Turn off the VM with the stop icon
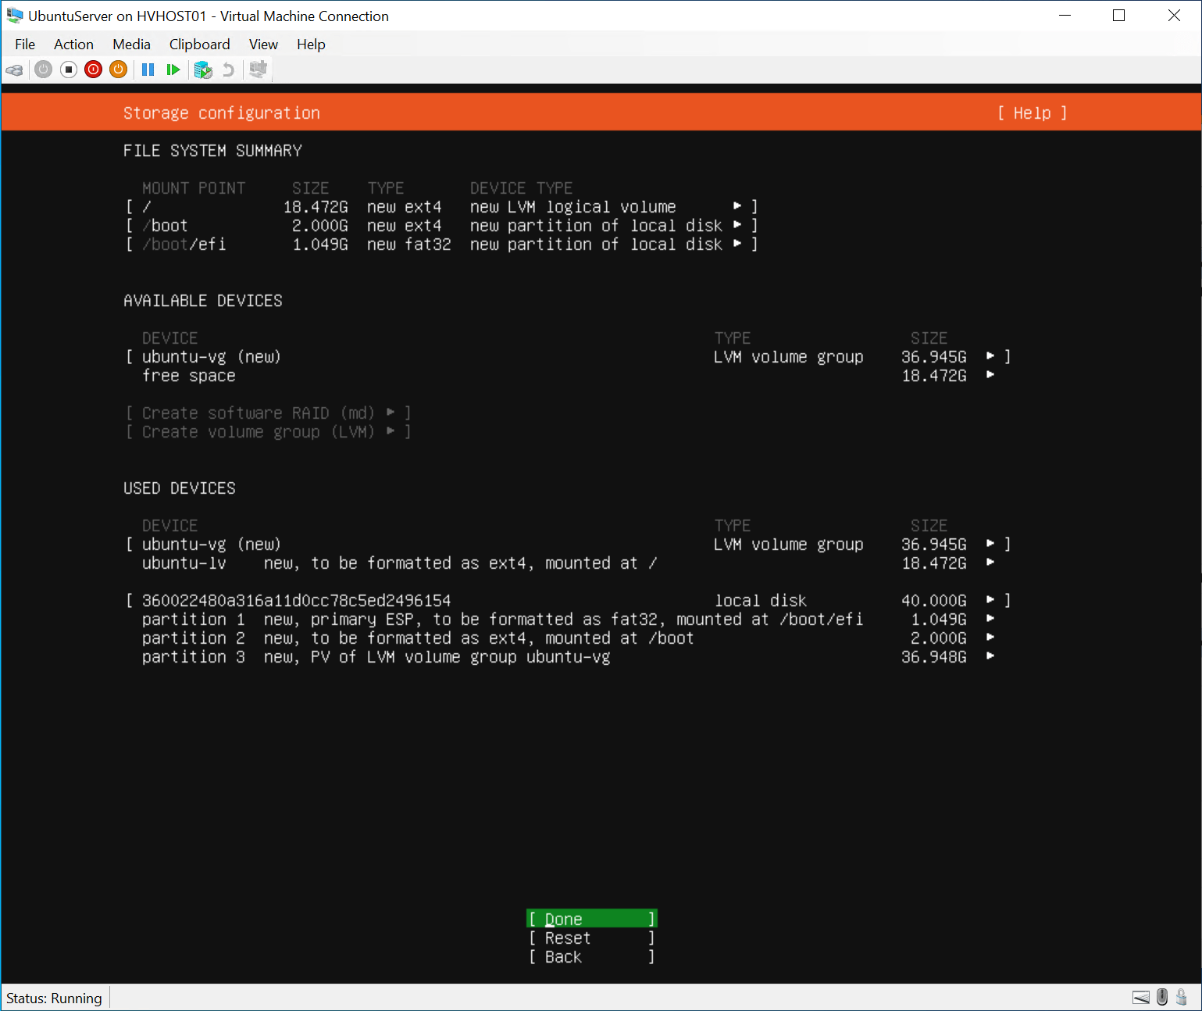 pos(69,70)
